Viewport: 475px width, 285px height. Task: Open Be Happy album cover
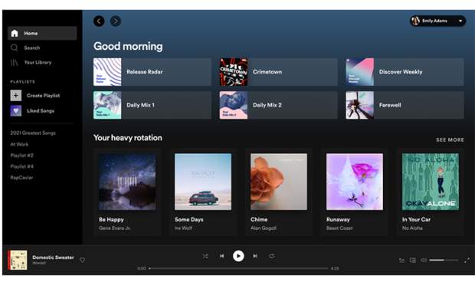click(127, 182)
